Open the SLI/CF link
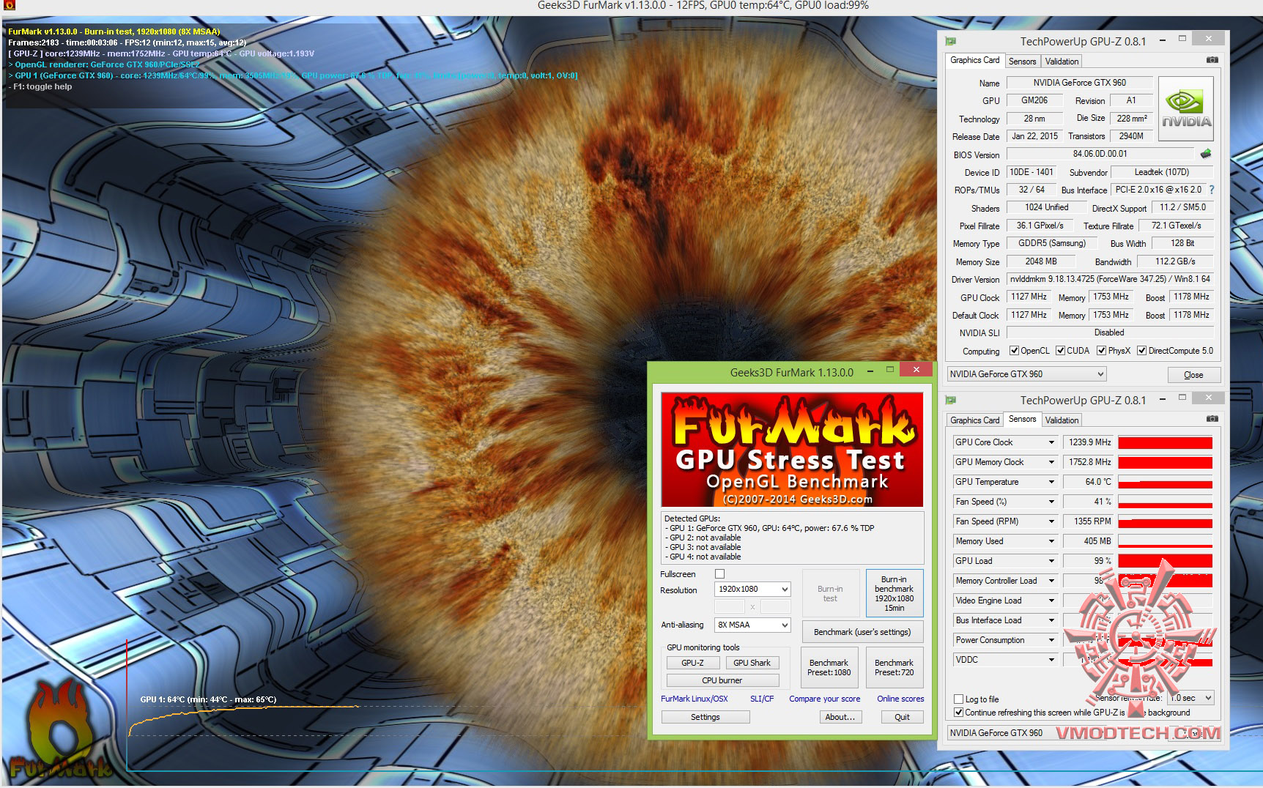 click(762, 699)
